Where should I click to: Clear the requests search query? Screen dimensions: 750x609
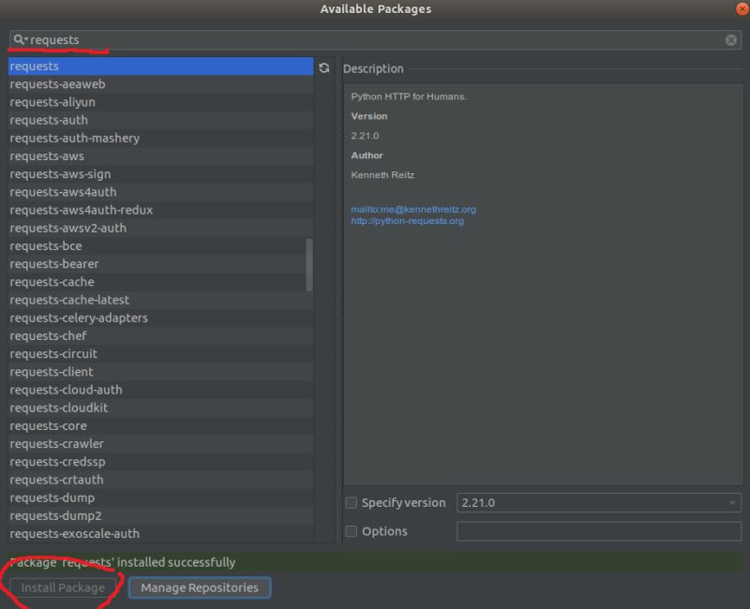(730, 39)
